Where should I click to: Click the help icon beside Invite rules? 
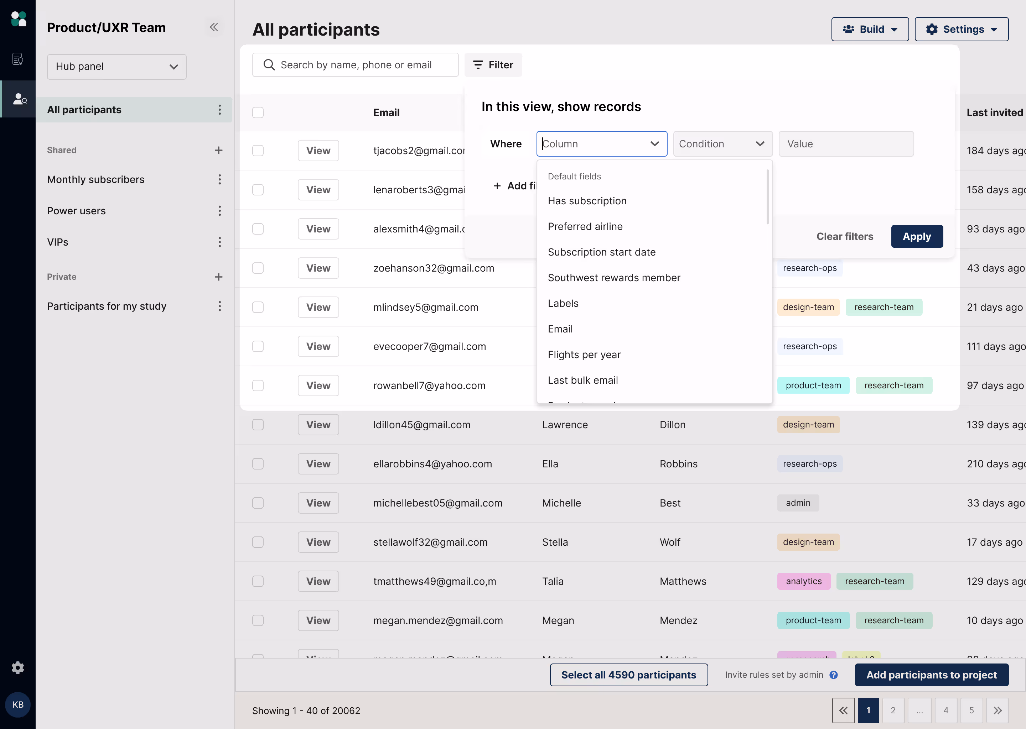pos(834,675)
